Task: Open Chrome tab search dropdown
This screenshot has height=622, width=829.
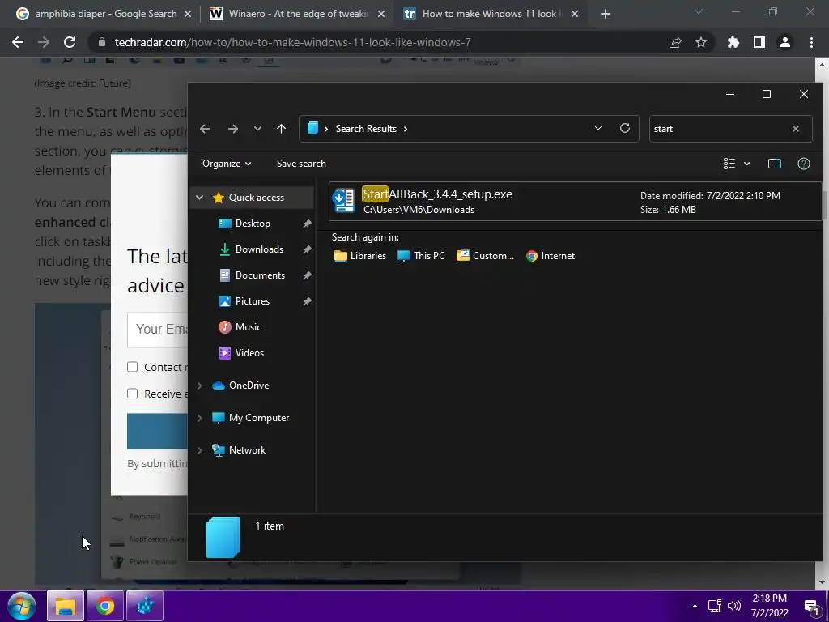Action: point(699,11)
